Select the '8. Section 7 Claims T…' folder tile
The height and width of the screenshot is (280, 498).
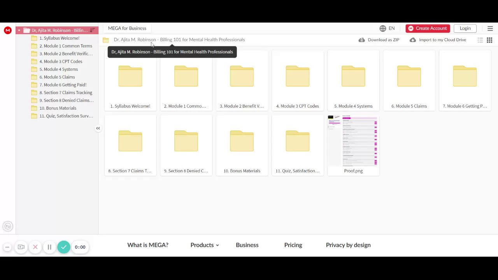[x=130, y=145]
